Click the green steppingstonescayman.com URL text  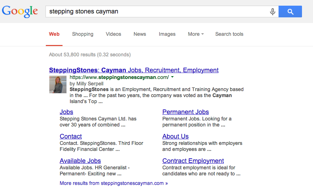click(x=119, y=77)
